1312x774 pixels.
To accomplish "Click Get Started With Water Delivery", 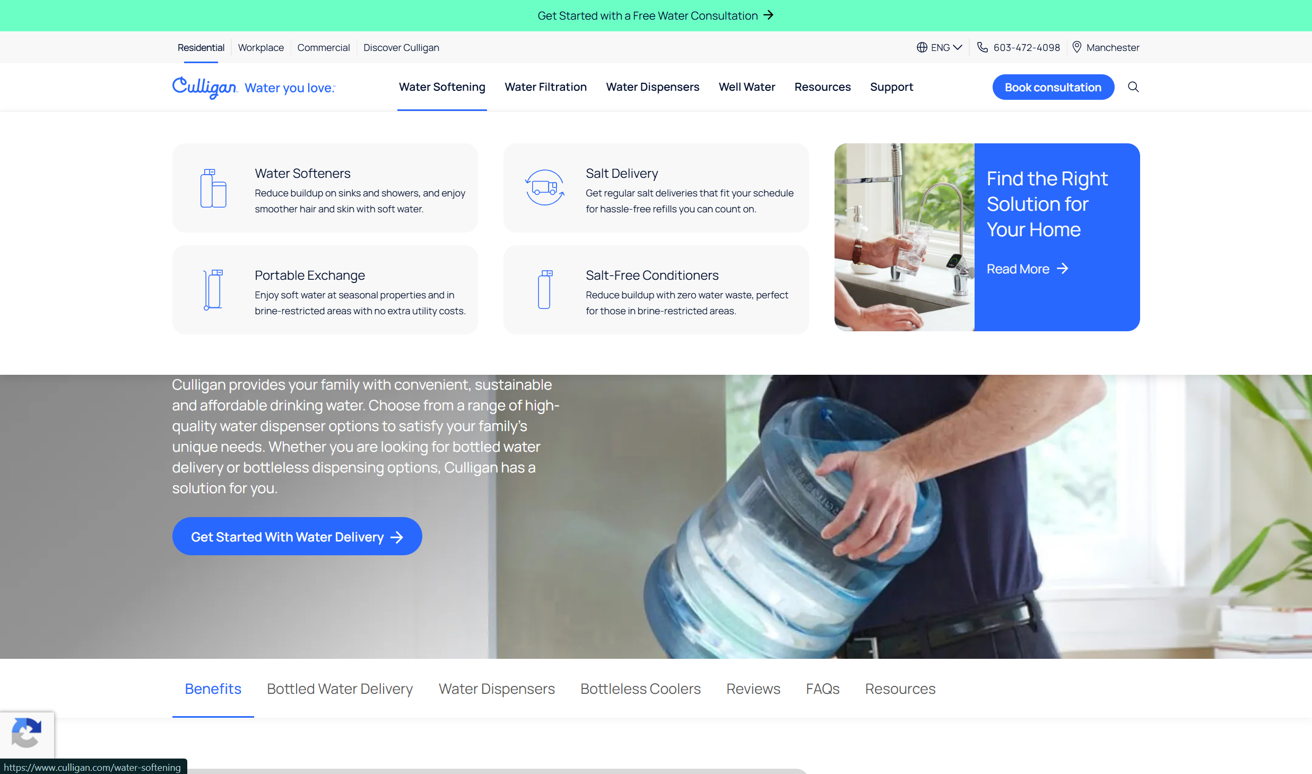I will point(297,537).
